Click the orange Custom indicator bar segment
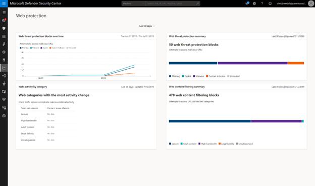Screen dimensions: 315x186 [x=296, y=63]
